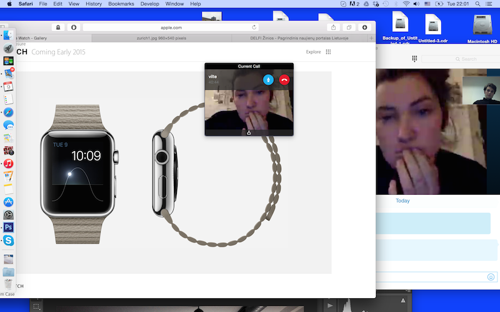This screenshot has height=312, width=500.
Task: Add a new Safari tab
Action: pos(371,38)
